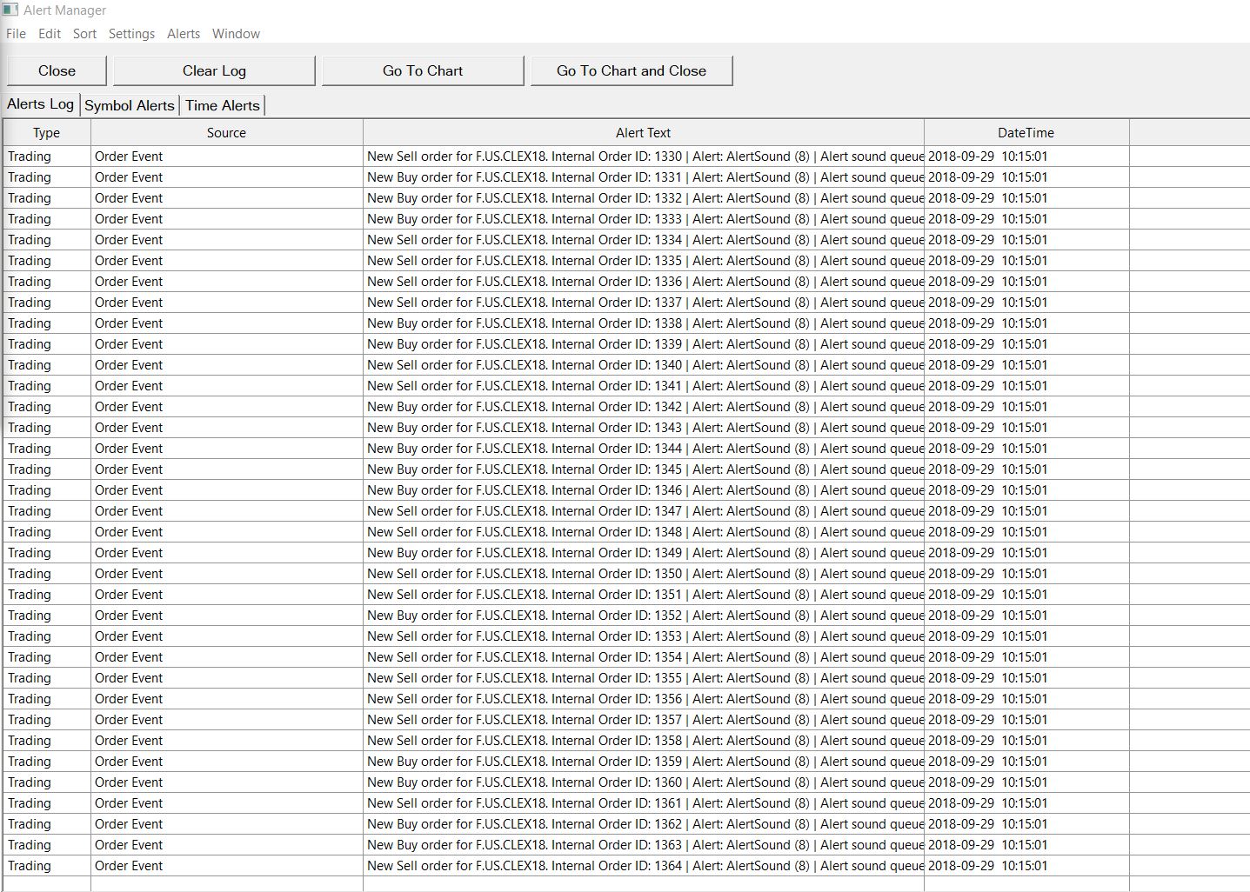1250x892 pixels.
Task: Click the Alert Manager window icon
Action: click(10, 10)
